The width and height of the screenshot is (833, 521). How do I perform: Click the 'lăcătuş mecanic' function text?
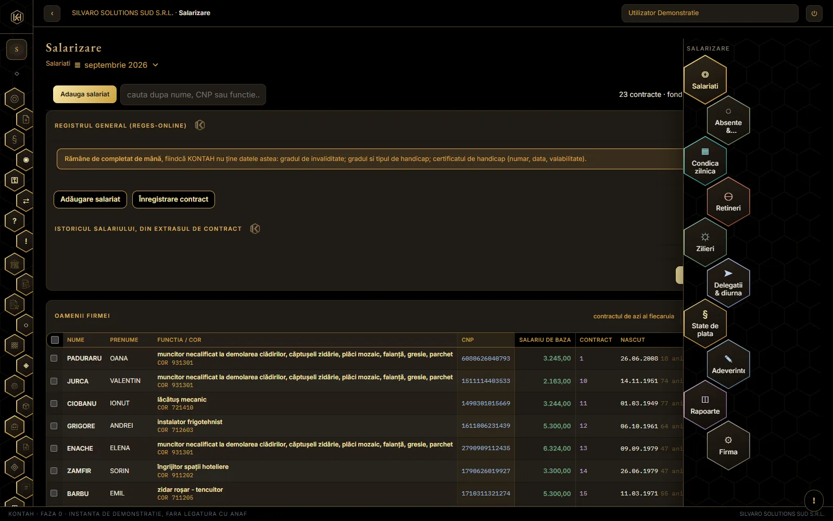182,400
